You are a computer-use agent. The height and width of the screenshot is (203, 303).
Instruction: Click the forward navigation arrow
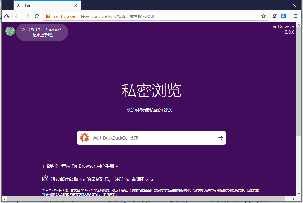coord(27,16)
